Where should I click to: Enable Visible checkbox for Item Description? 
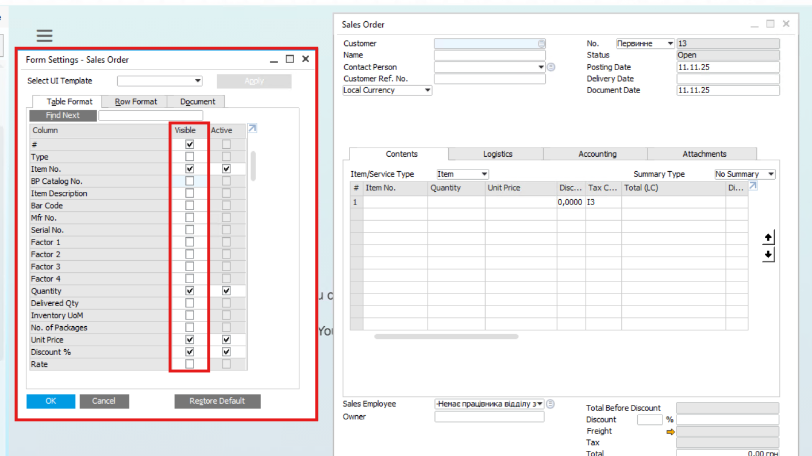pos(190,194)
